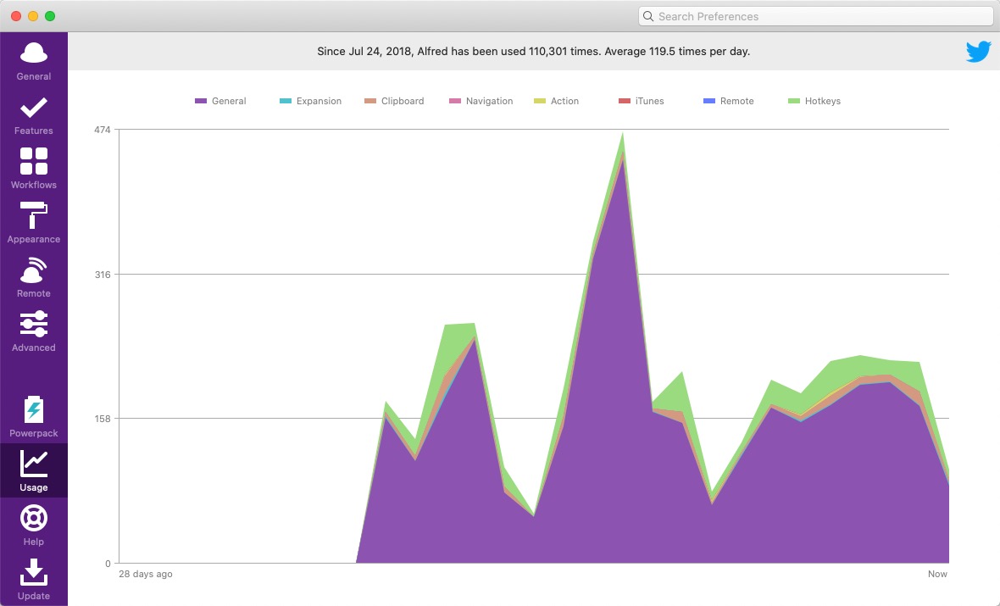Open the Help lifebuoy icon
The height and width of the screenshot is (606, 1000).
point(34,518)
